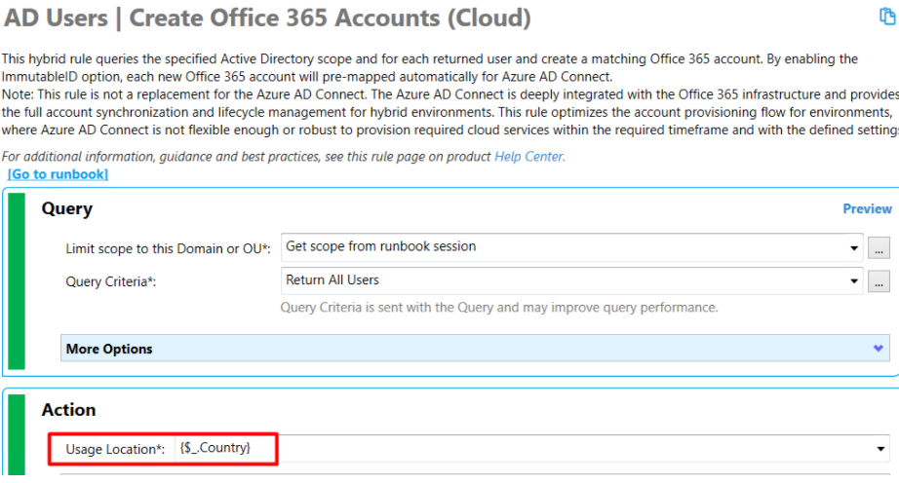Click the Query Criteria performance hint text
This screenshot has width=899, height=483.
click(499, 308)
